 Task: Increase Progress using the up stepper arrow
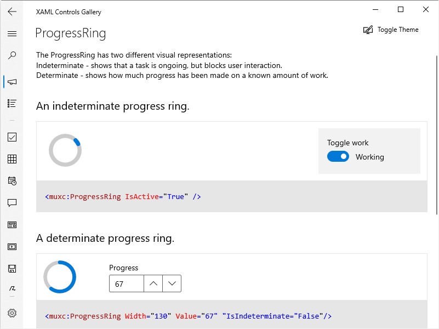[153, 283]
